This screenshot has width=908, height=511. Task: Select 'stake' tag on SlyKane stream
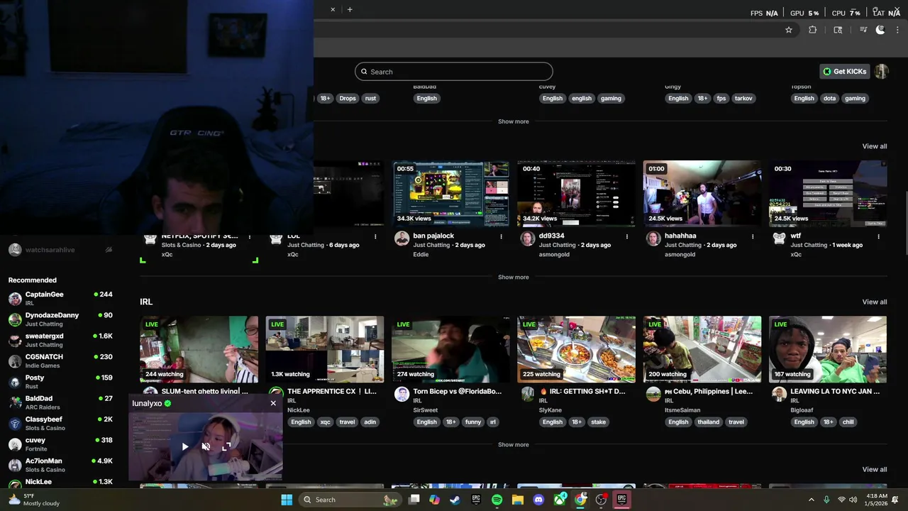(x=599, y=422)
